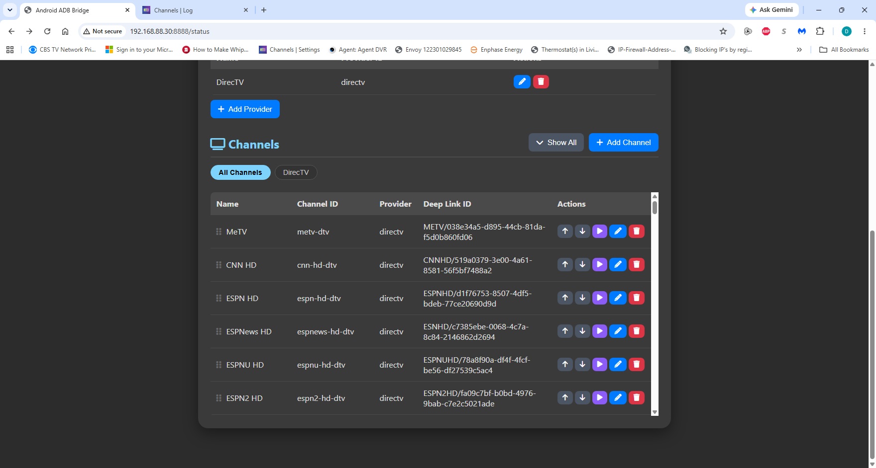Open Adblock Plus extension icon
Image resolution: width=876 pixels, height=468 pixels.
(x=766, y=31)
